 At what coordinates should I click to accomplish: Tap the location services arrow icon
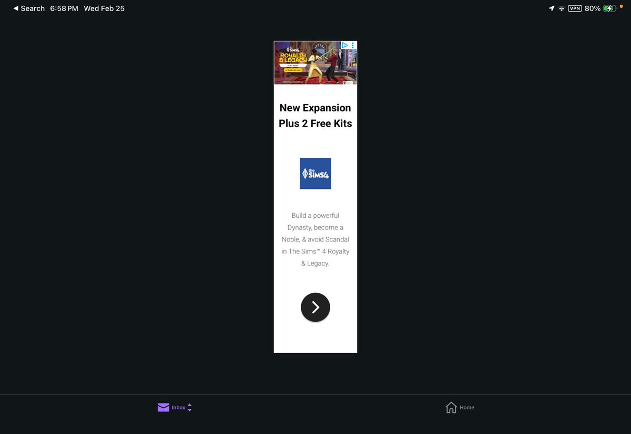[552, 8]
